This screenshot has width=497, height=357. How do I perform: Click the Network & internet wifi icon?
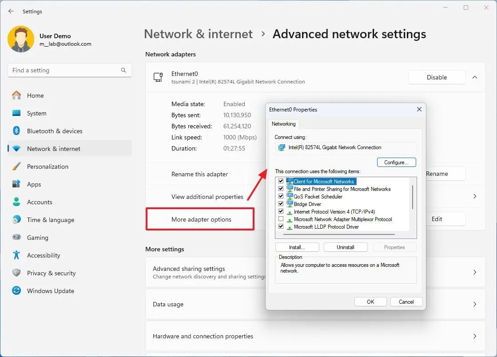(x=16, y=149)
